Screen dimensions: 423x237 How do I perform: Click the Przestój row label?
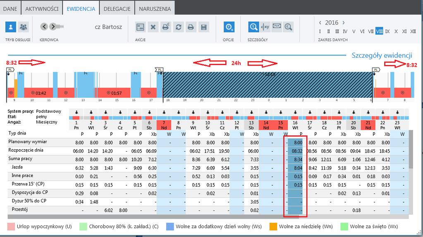tap(20, 209)
